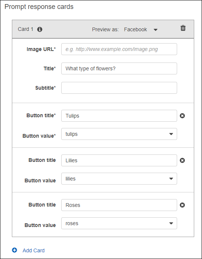
Task: Click the Roses button title field
Action: pos(119,205)
